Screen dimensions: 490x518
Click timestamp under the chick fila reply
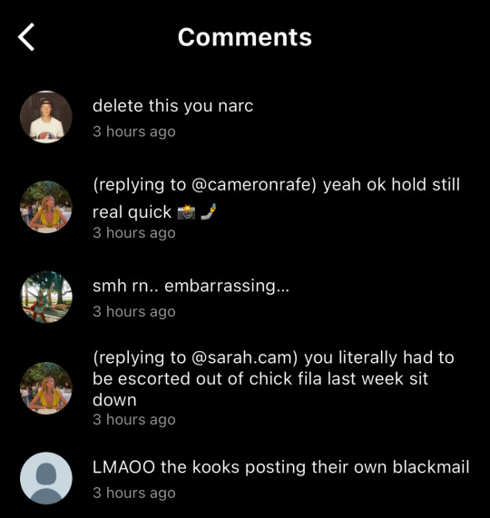pos(133,419)
